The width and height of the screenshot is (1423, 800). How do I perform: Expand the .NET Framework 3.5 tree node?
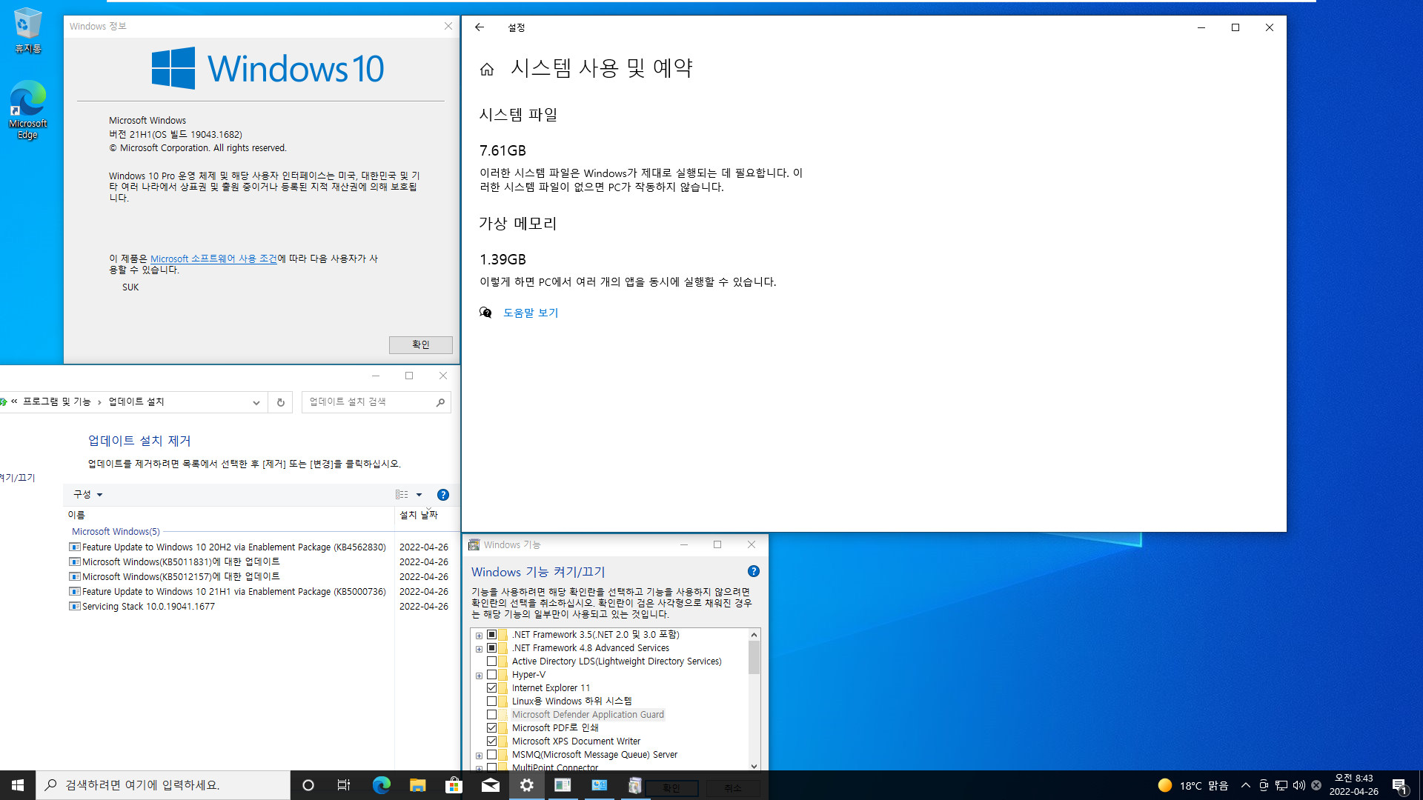tap(479, 636)
